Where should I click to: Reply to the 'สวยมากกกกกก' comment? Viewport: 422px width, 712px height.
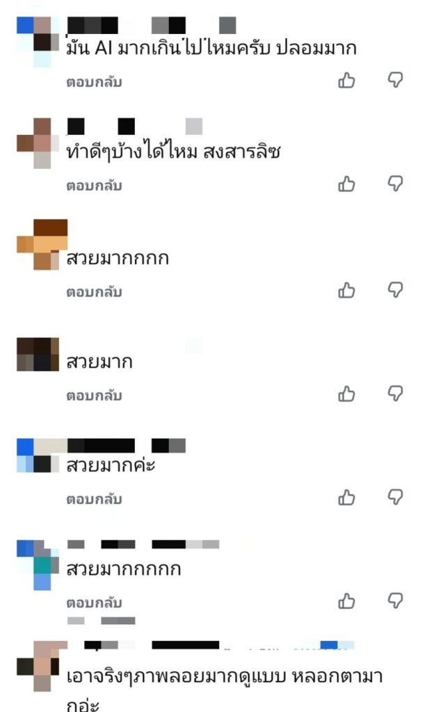94,603
